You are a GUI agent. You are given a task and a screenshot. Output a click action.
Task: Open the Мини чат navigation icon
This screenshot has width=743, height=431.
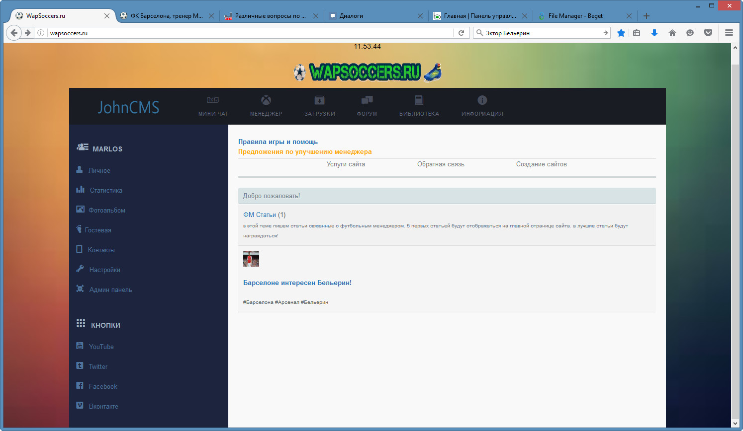coord(213,101)
